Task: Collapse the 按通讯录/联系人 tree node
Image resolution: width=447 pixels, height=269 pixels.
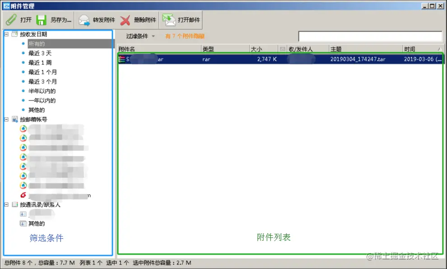Action: coord(6,205)
